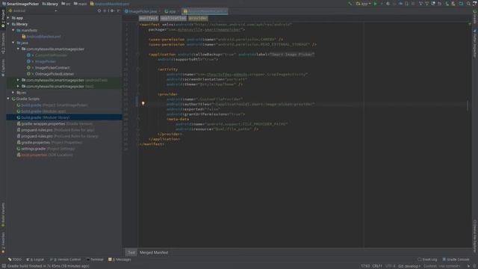This screenshot has width=478, height=269.
Task: Collapse the java folder
Action: 13,43
